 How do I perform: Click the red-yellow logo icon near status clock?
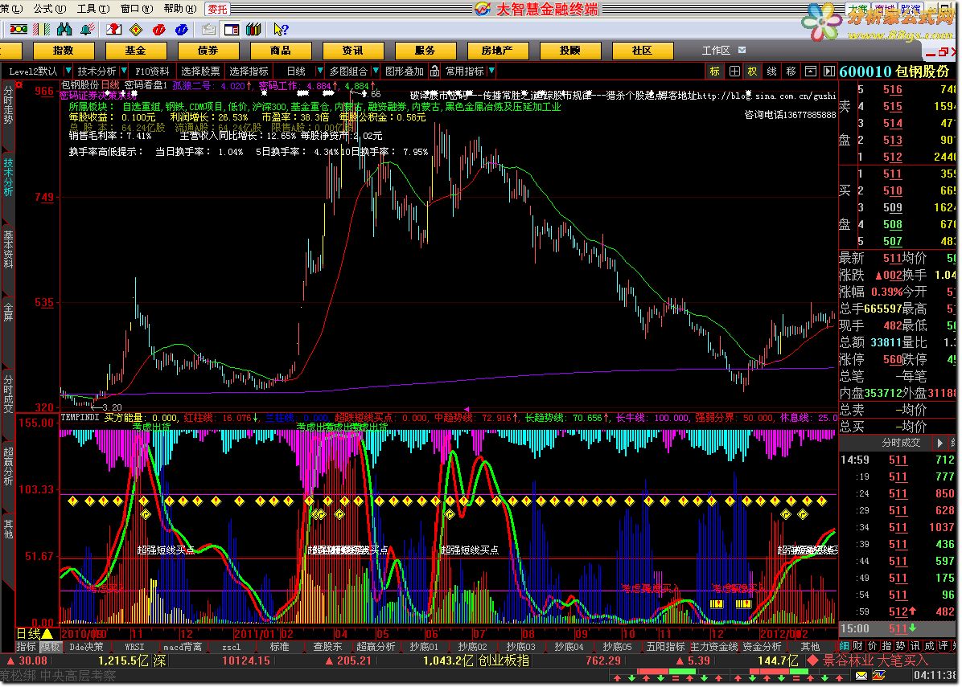878,676
